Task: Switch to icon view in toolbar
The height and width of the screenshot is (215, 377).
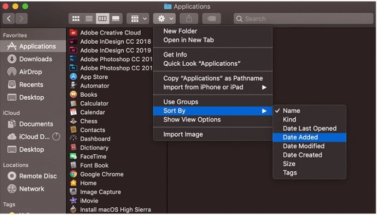Action: pos(75,19)
